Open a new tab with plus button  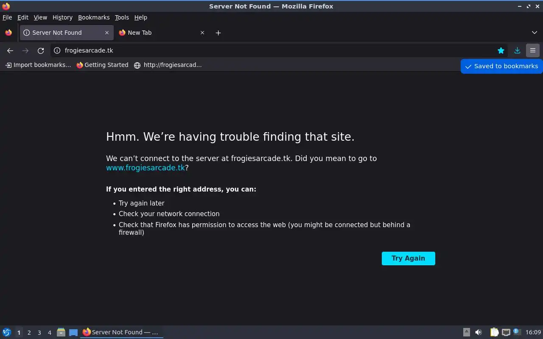218,33
